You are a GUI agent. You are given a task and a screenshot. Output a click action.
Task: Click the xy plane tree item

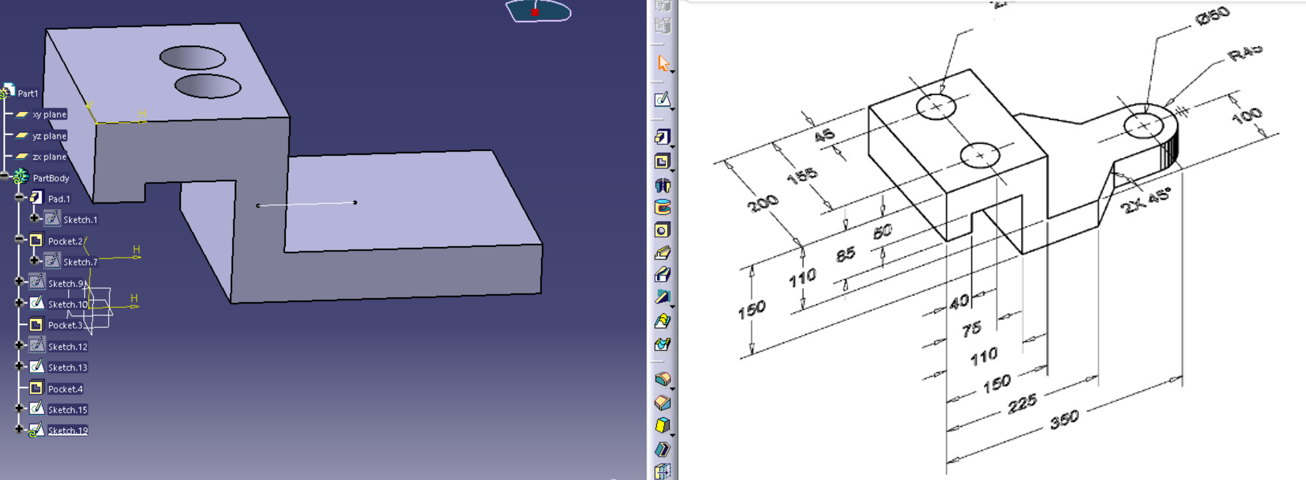(50, 114)
